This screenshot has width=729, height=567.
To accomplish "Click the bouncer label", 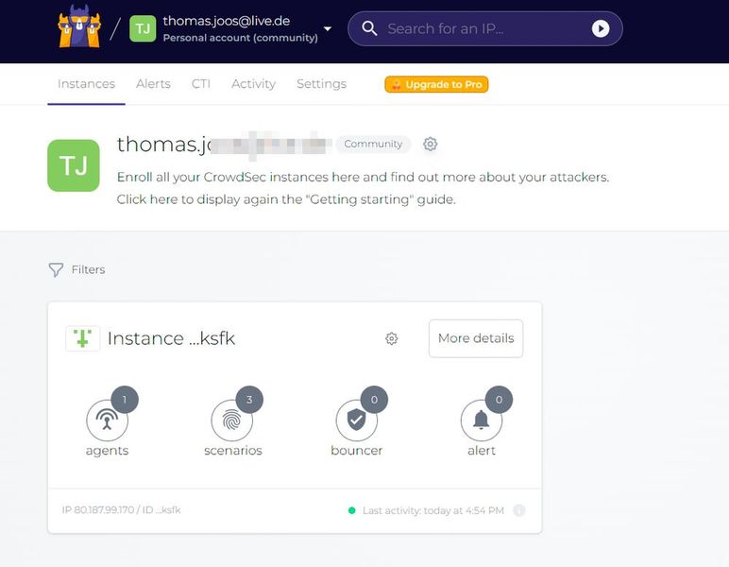I will pos(357,450).
